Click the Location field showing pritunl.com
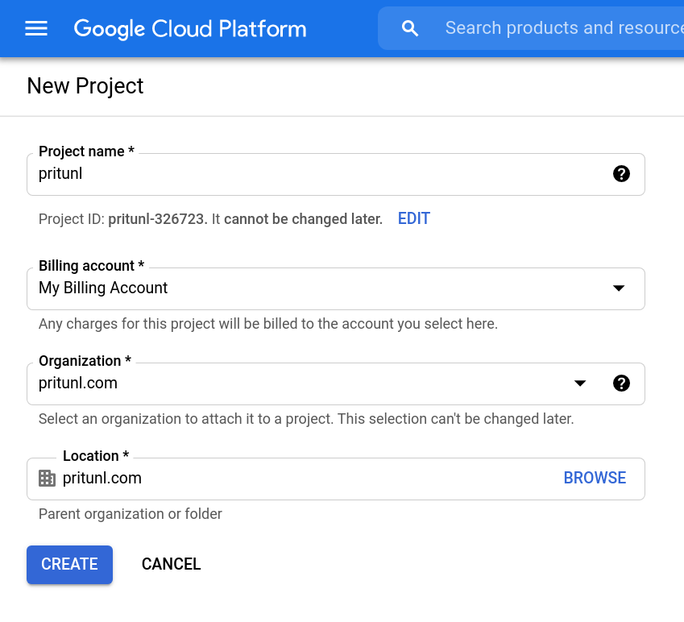684x622 pixels. click(x=306, y=479)
